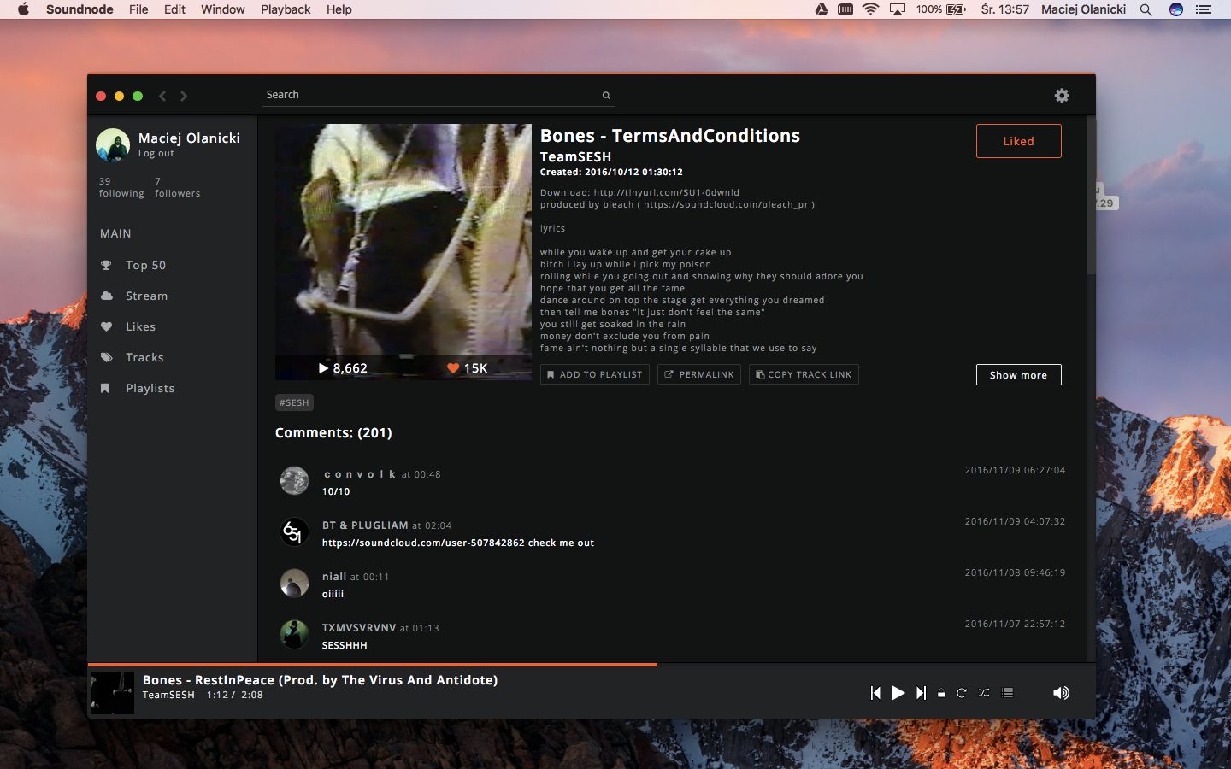1231x769 pixels.
Task: Open the Apple menu
Action: tap(23, 9)
